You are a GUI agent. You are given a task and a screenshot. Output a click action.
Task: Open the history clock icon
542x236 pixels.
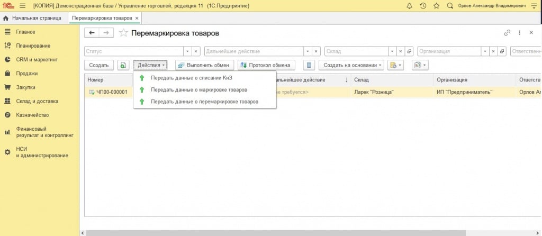[423, 6]
